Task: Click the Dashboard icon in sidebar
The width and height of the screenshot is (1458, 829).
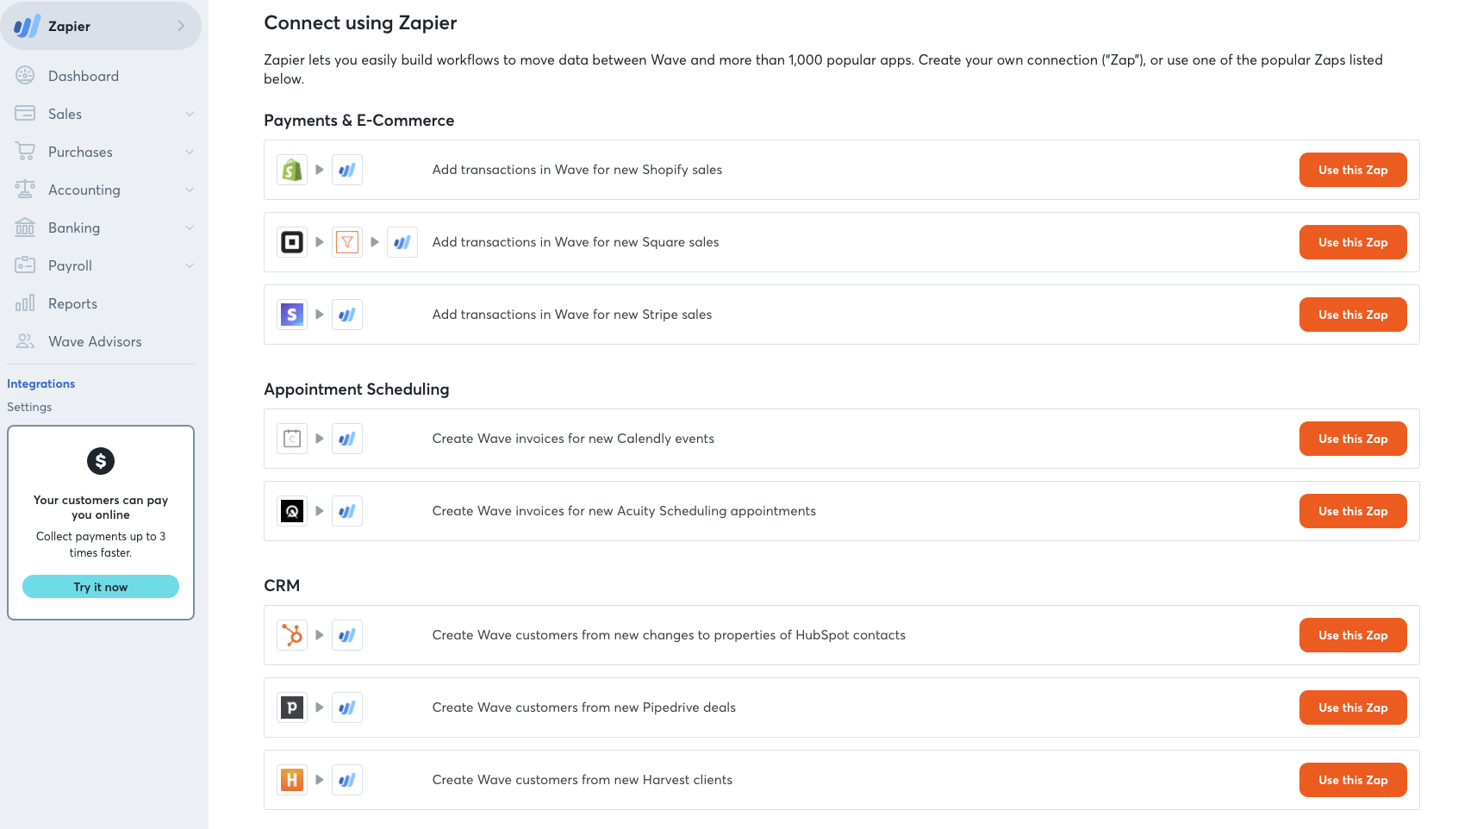Action: [25, 76]
